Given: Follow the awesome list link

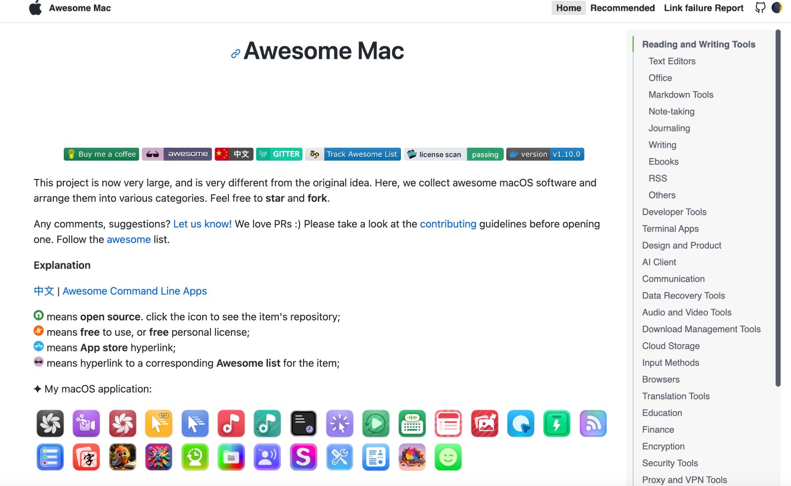Looking at the screenshot, I should [129, 239].
